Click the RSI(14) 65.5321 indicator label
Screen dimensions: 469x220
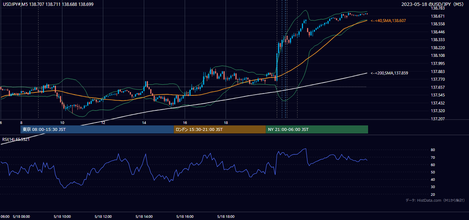(x=16, y=139)
